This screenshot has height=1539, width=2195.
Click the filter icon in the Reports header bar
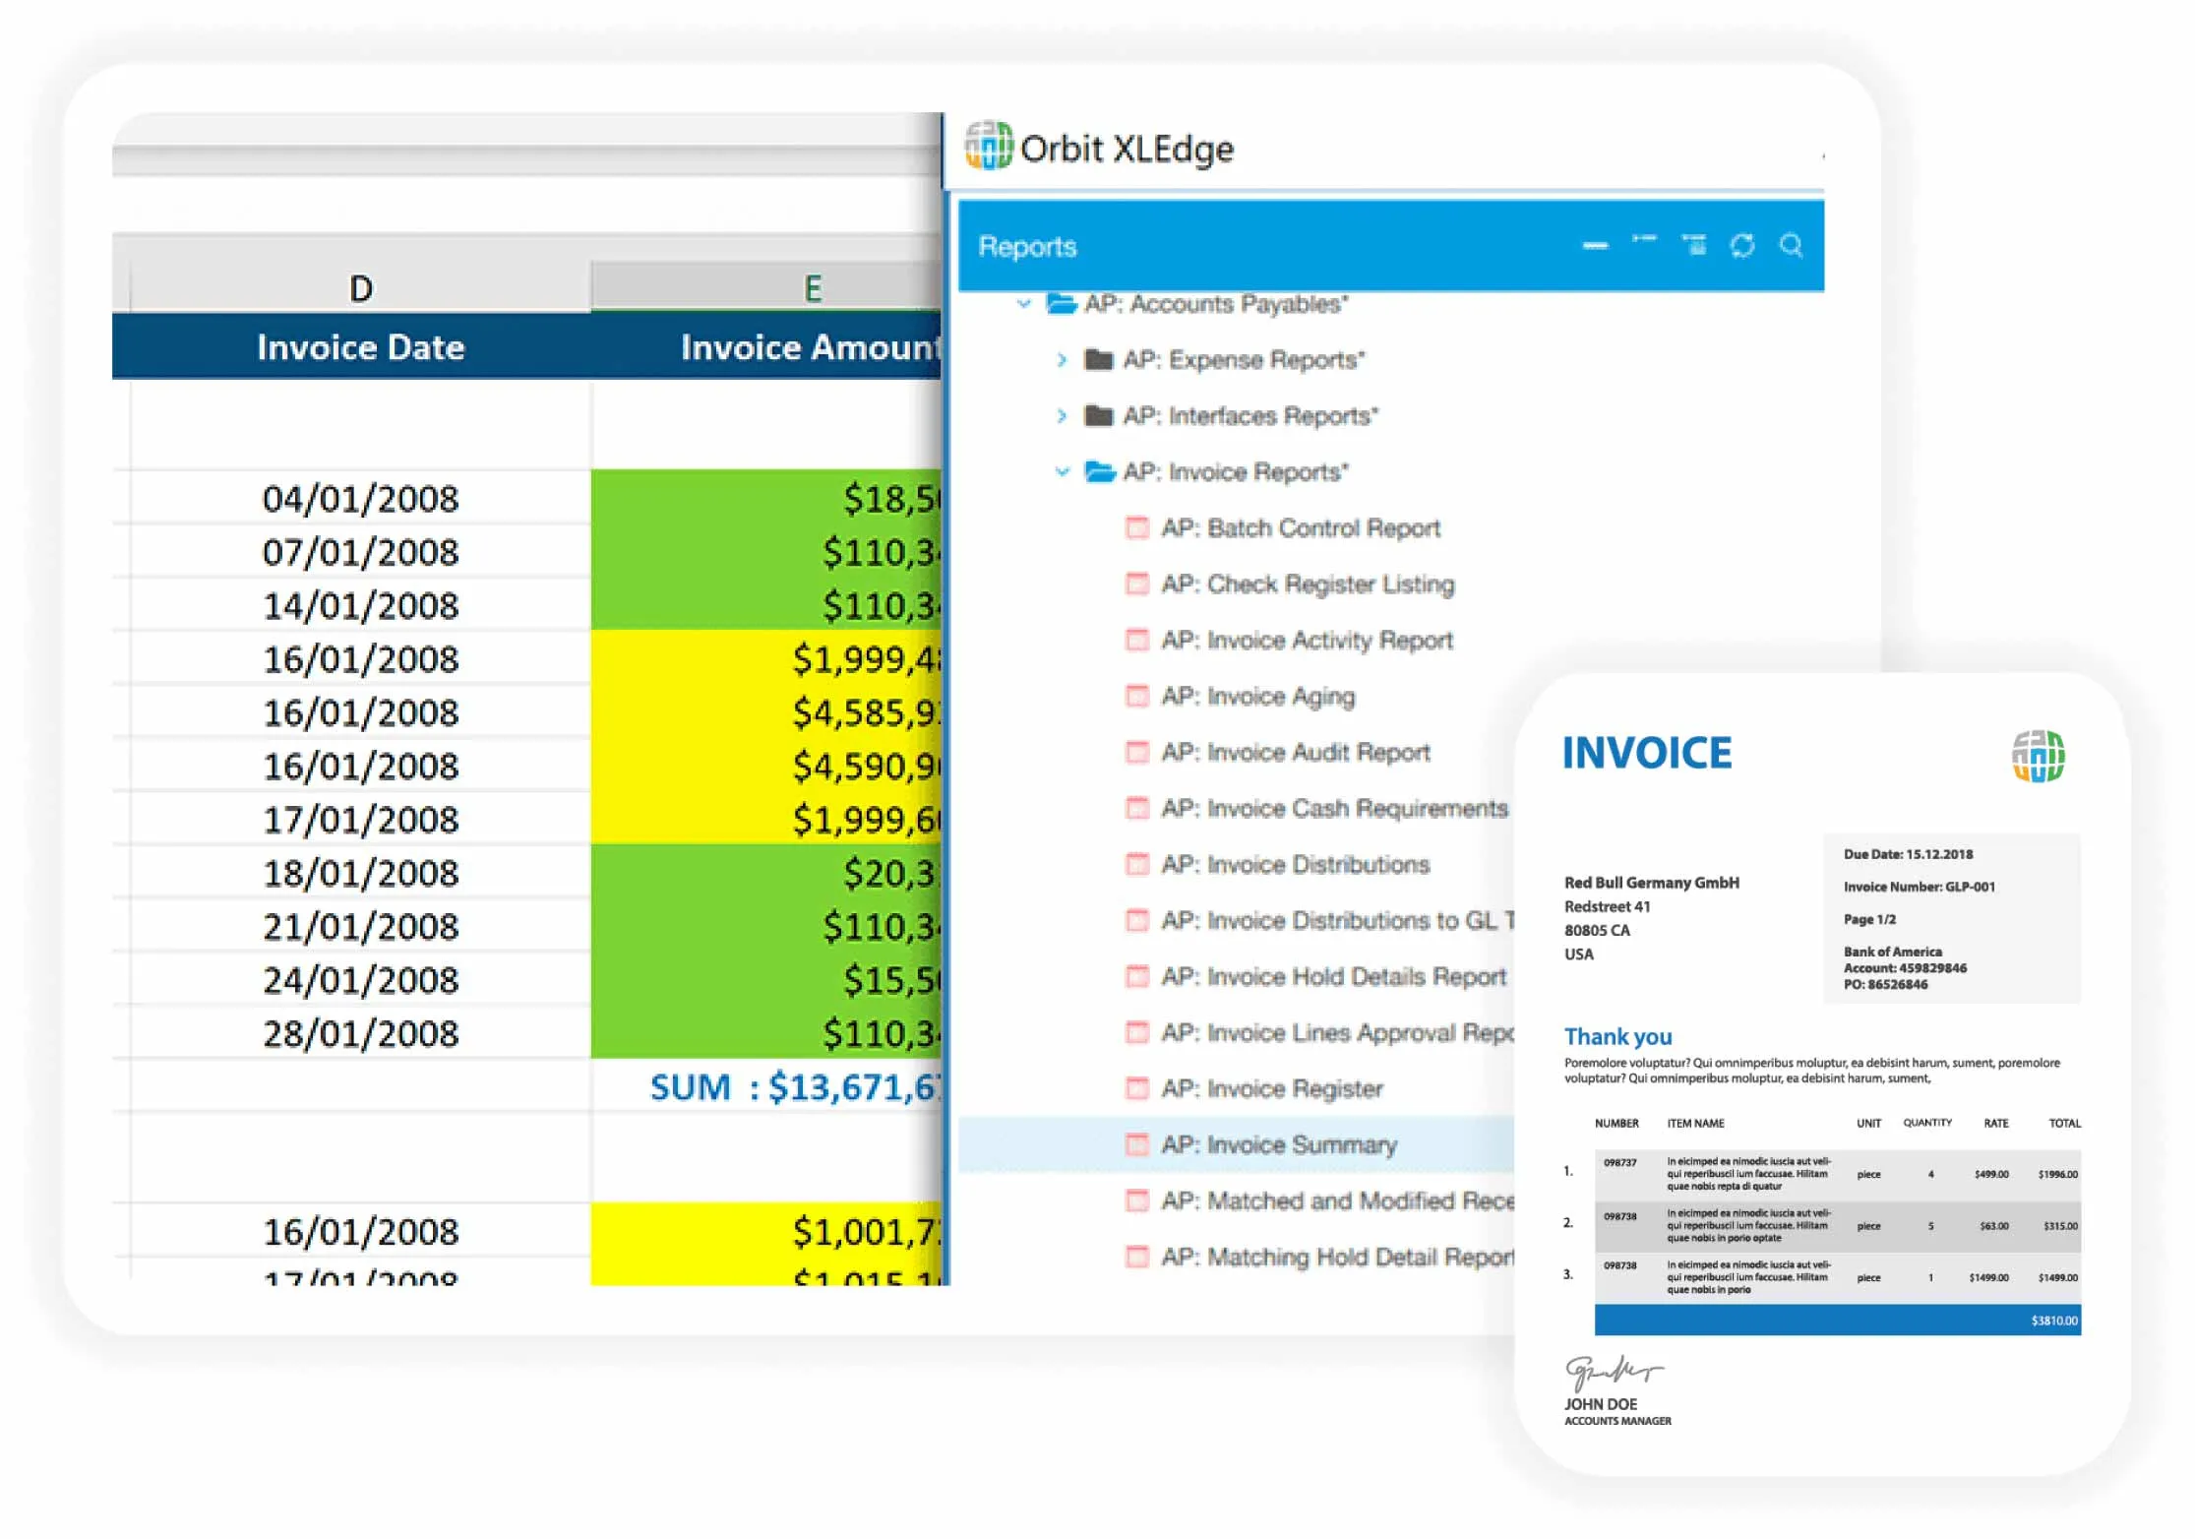coord(1693,244)
